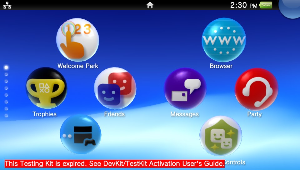This screenshot has width=300, height=170.
Task: Open the Friends app bubble
Action: [115, 88]
